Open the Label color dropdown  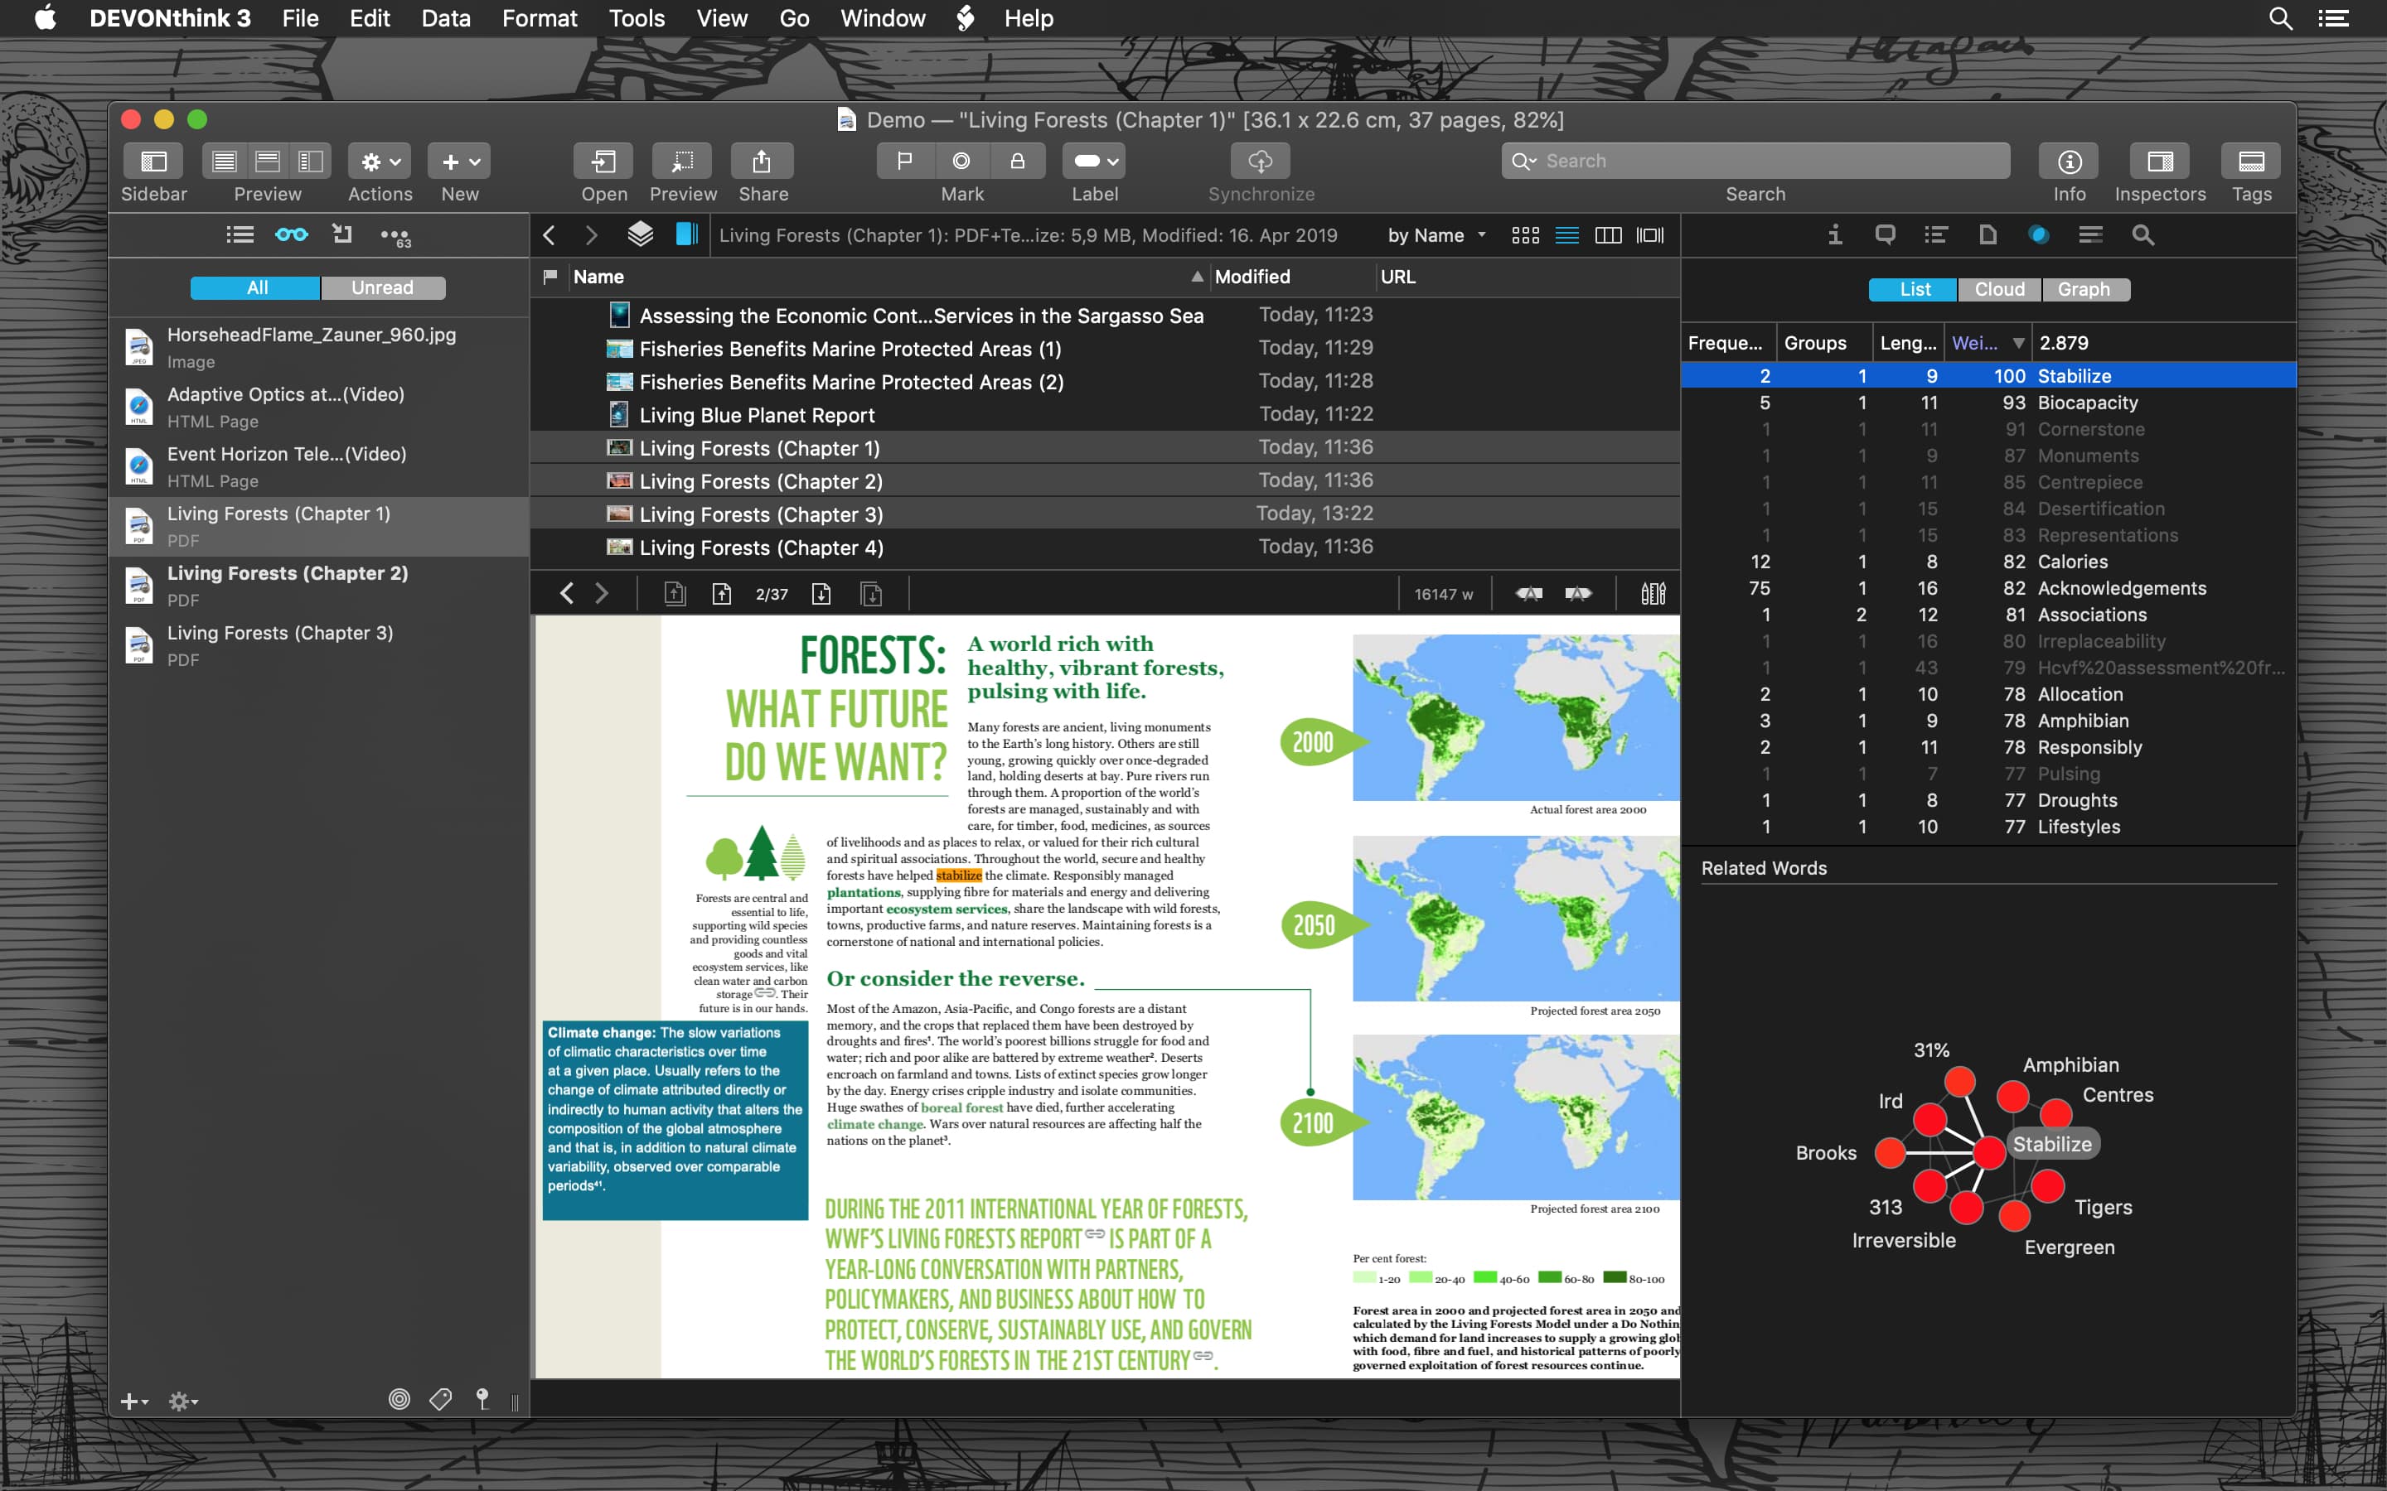1095,161
